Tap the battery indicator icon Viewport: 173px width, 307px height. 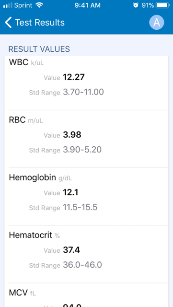162,5
